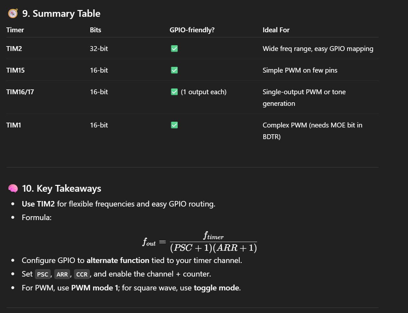Click the green checkmark in the TIM16/17 row
This screenshot has width=408, height=313.
point(174,92)
